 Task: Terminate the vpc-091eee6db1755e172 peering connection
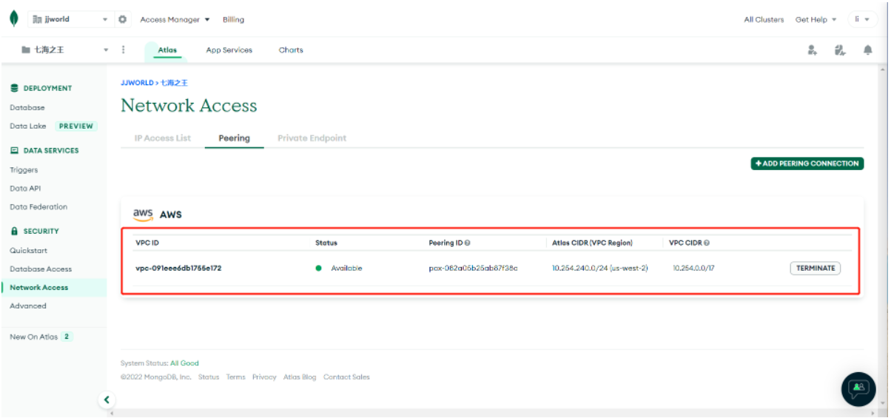point(816,269)
